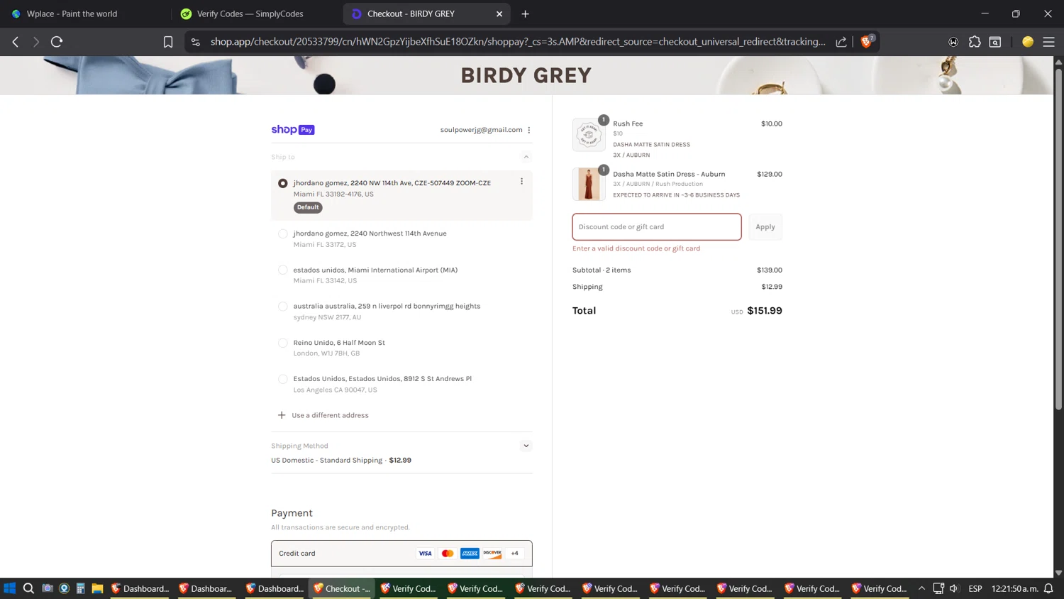The width and height of the screenshot is (1064, 599).
Task: Click the Mastercard logo
Action: click(x=448, y=554)
